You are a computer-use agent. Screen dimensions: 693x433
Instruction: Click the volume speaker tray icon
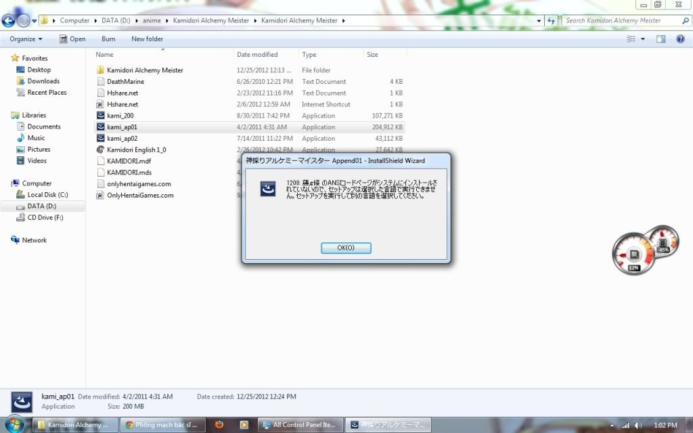638,426
